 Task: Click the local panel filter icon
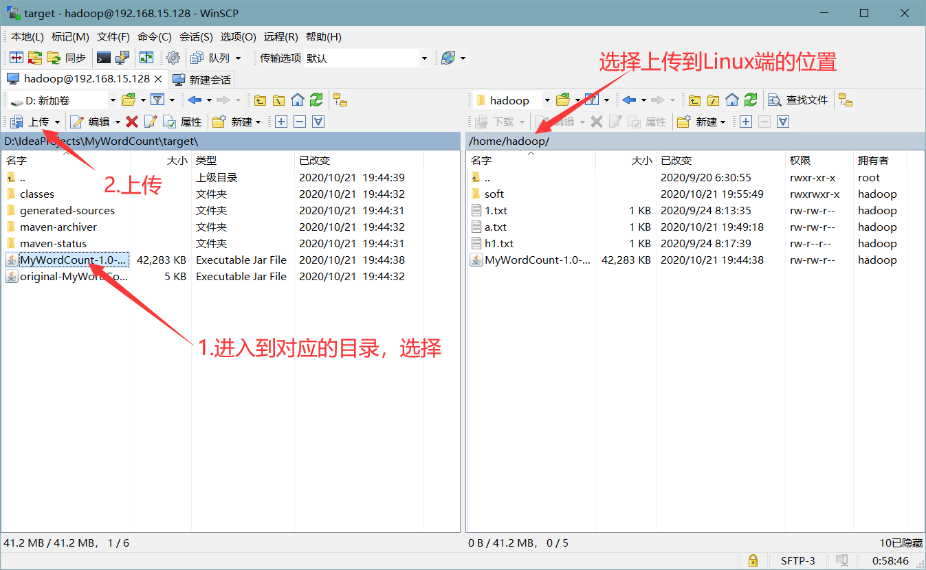[157, 100]
